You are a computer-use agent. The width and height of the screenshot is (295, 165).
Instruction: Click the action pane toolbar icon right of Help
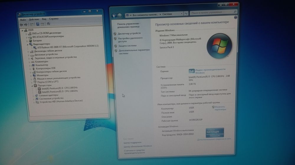tap(42, 24)
